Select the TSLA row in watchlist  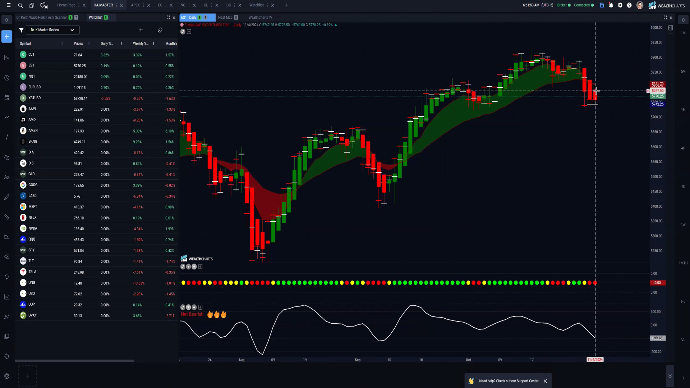96,272
